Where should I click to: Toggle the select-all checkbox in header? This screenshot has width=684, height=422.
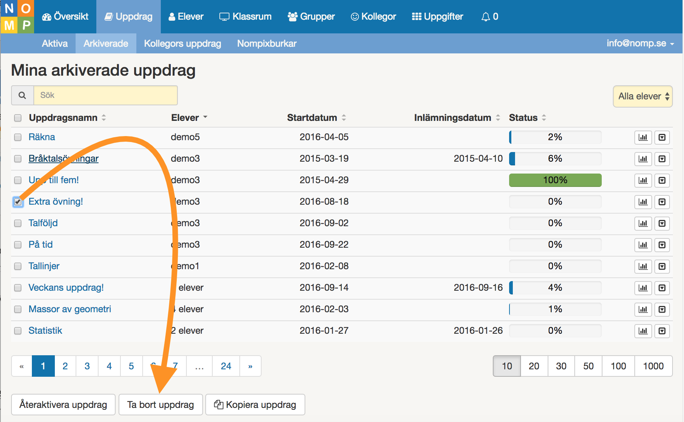tap(18, 118)
